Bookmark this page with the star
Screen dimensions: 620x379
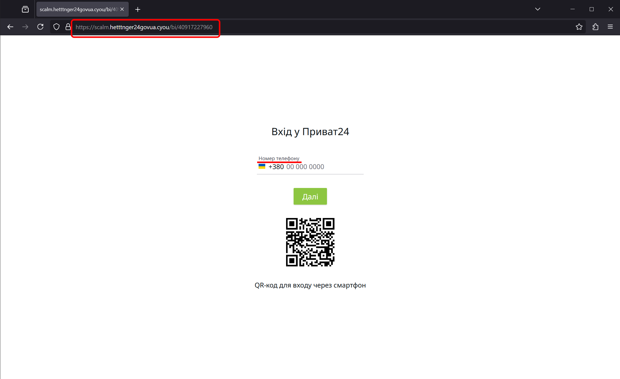click(579, 27)
